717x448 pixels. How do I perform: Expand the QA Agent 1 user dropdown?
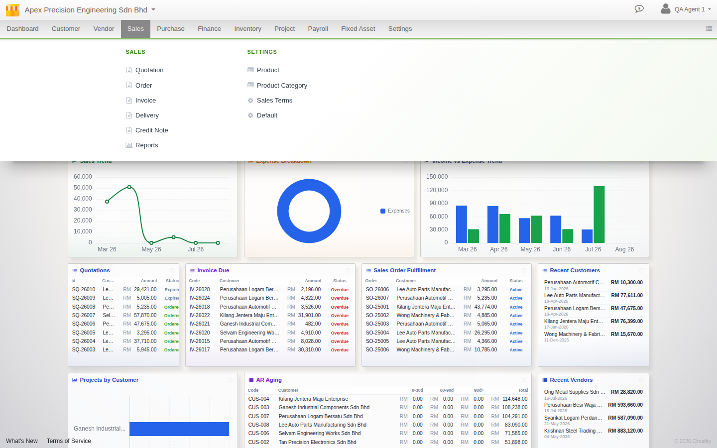click(x=709, y=9)
